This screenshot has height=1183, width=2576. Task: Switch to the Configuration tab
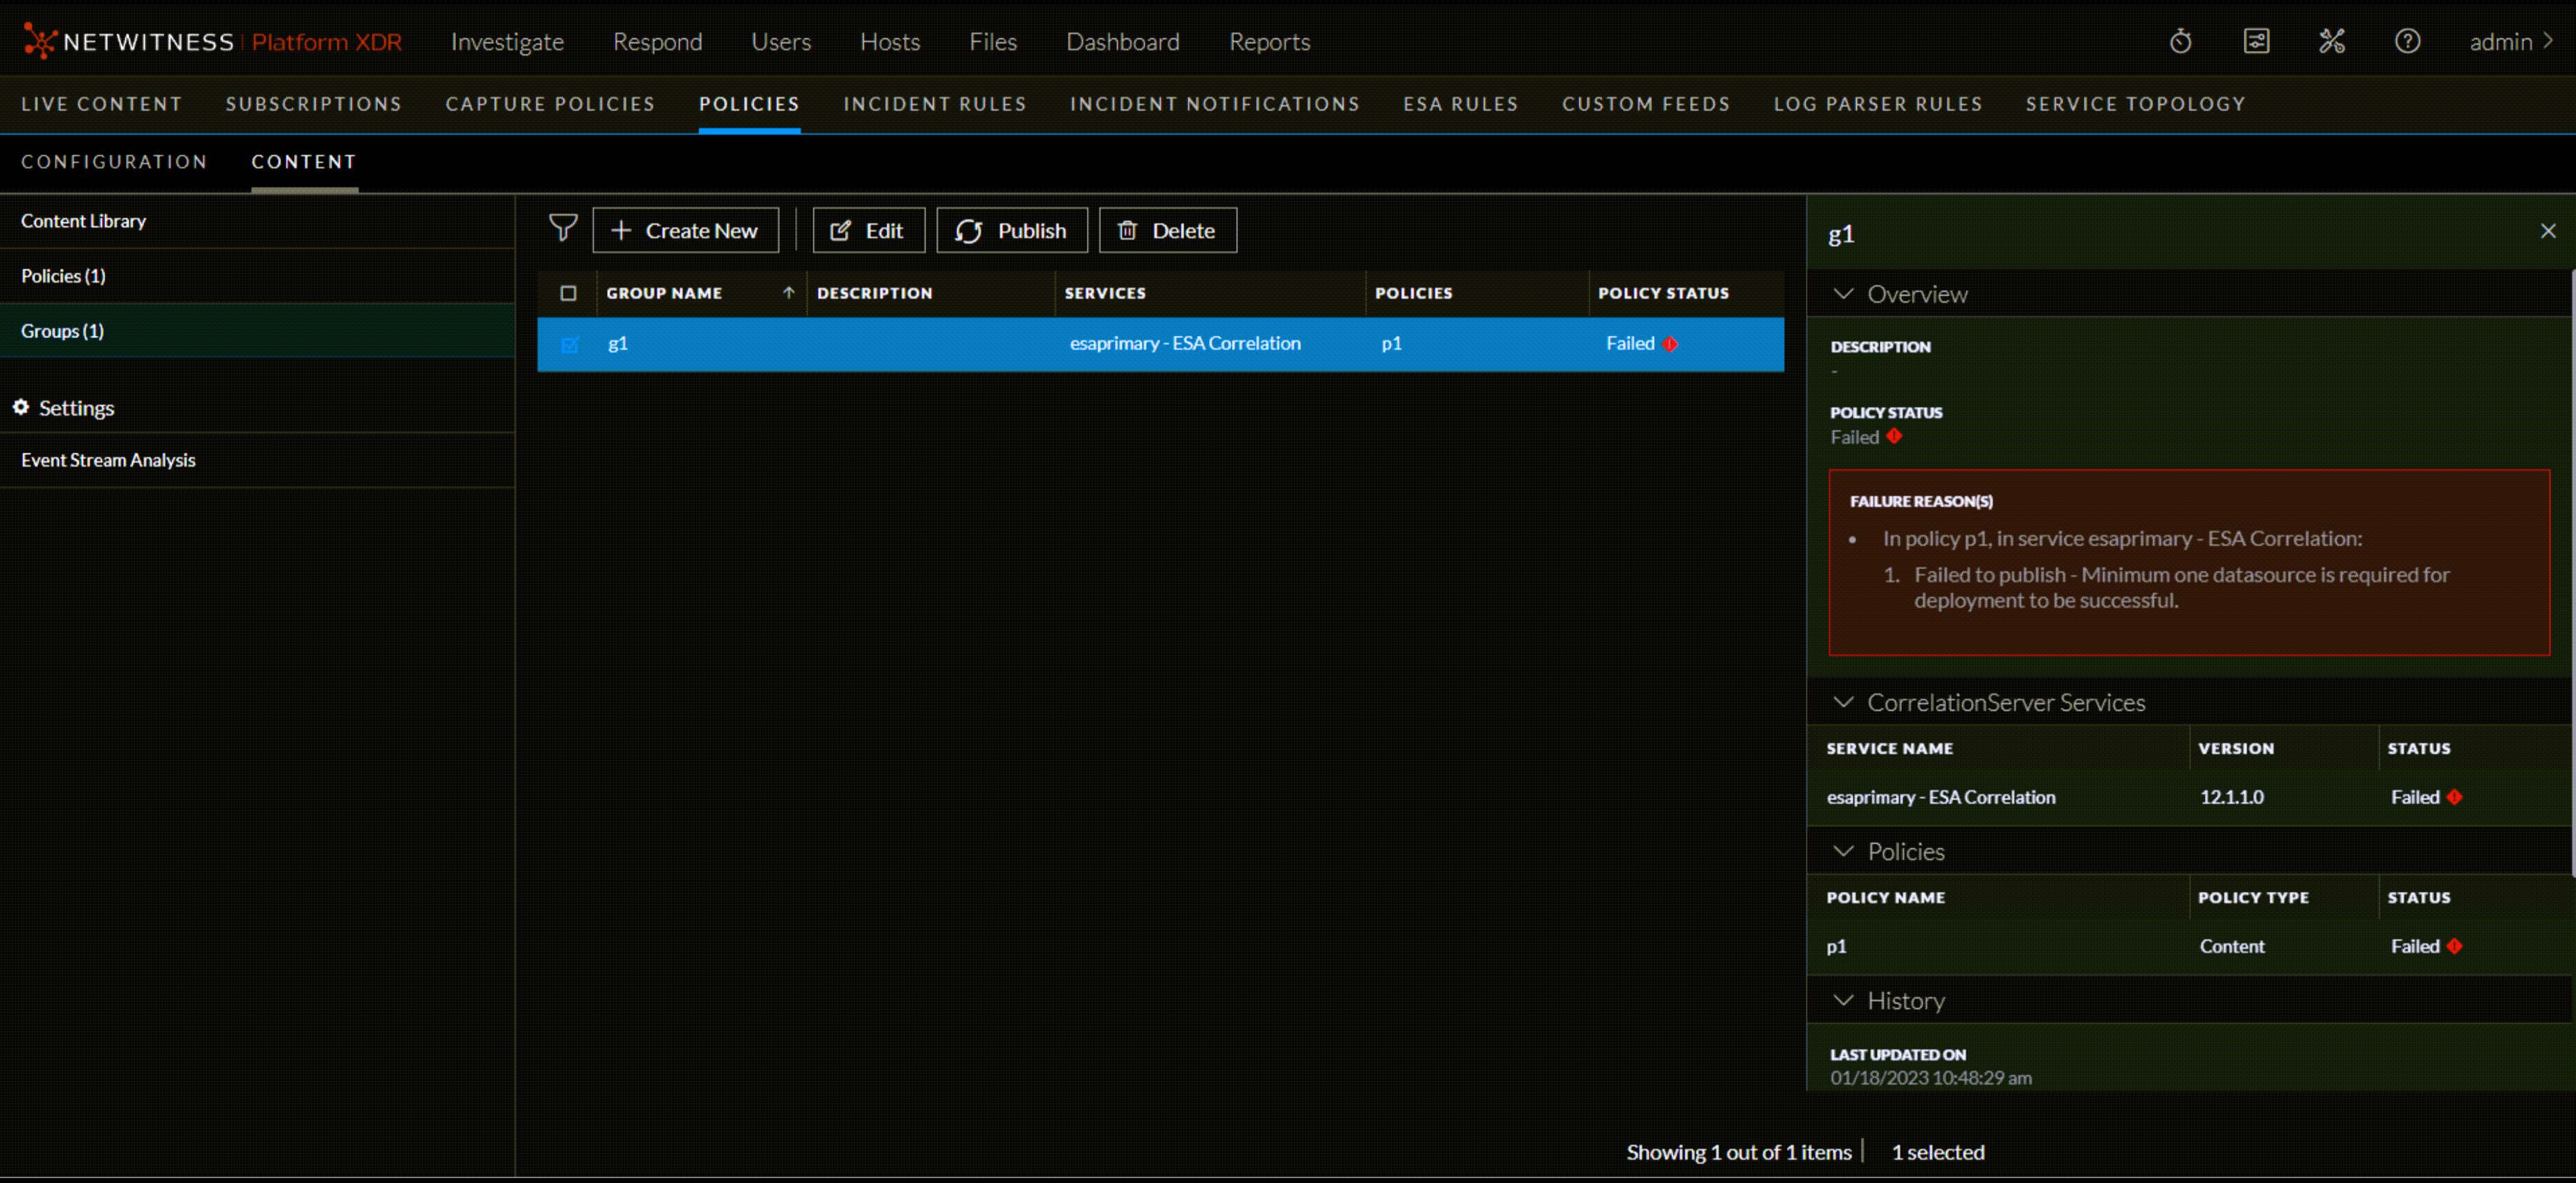click(114, 162)
